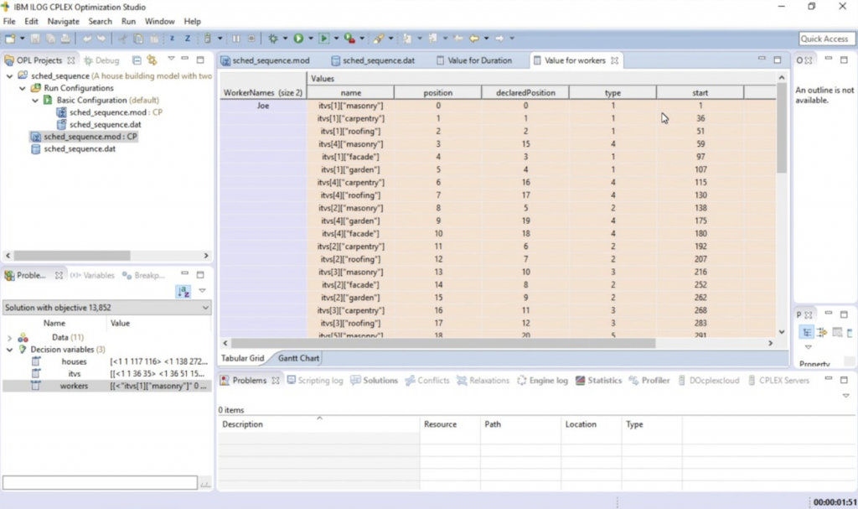This screenshot has width=858, height=509.
Task: Open the Run menu
Action: pos(128,21)
